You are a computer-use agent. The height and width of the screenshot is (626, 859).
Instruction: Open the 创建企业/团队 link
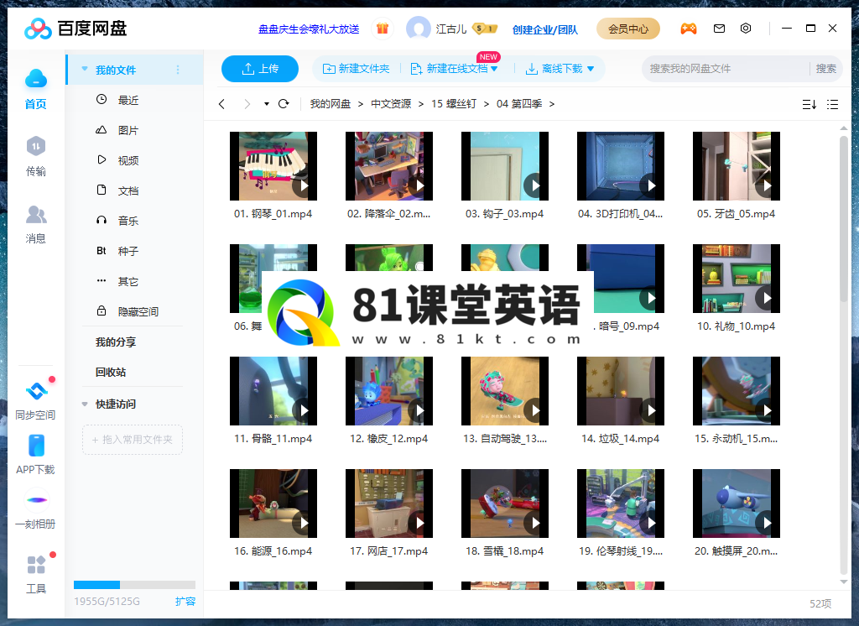click(545, 29)
